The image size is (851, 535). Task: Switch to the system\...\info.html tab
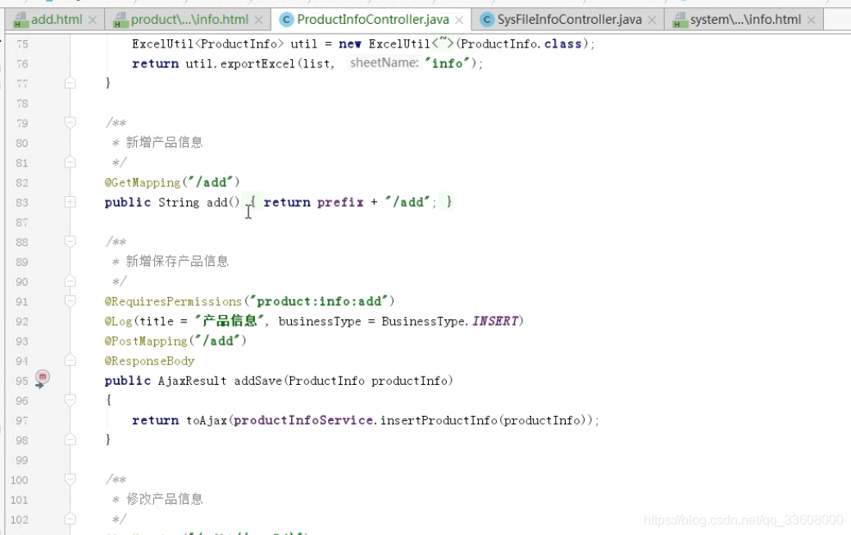[x=745, y=20]
